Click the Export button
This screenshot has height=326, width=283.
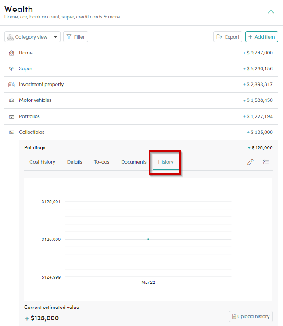coord(228,37)
